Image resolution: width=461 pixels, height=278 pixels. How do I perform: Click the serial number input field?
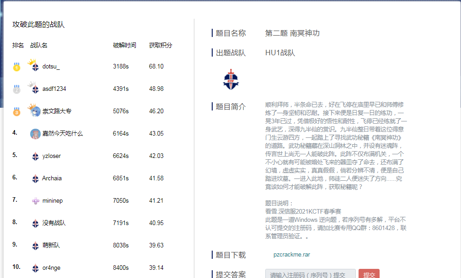click(310, 275)
